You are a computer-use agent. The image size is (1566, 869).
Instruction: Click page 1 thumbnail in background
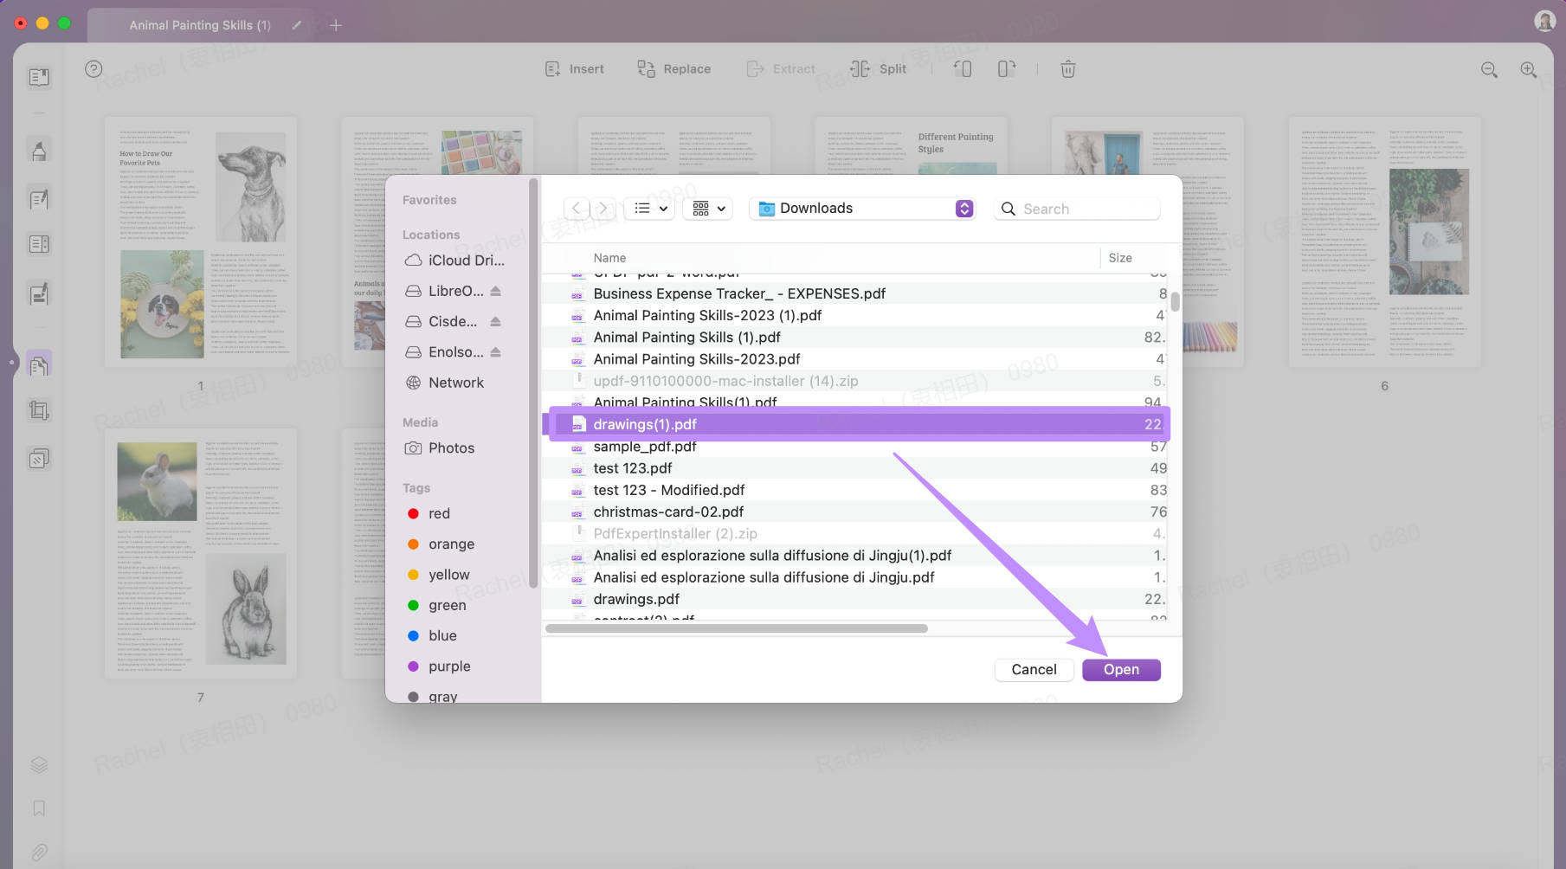pyautogui.click(x=201, y=241)
